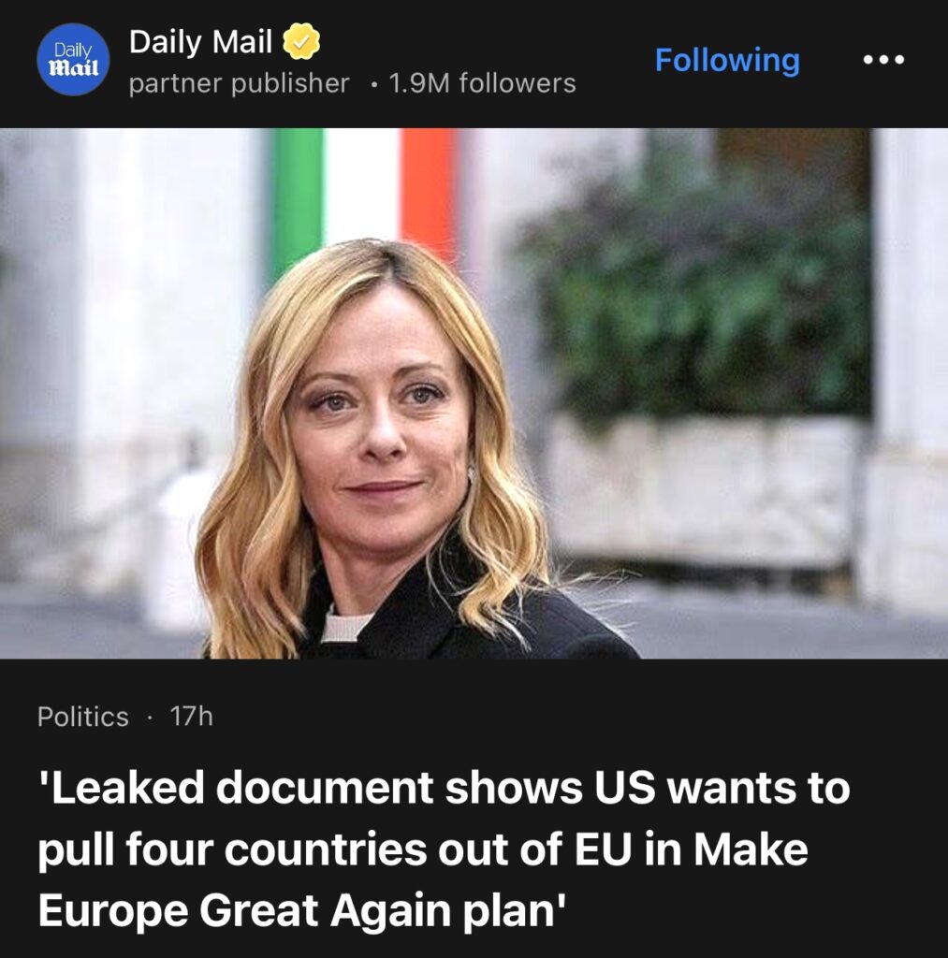Screen dimensions: 948x958
Task: Tap 'Make' at end of headline's second line
Action: pyautogui.click(x=751, y=849)
